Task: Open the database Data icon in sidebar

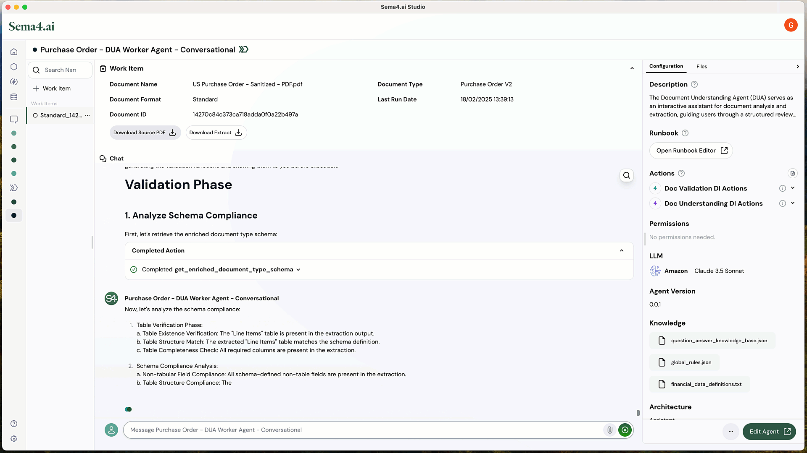Action: pyautogui.click(x=14, y=97)
